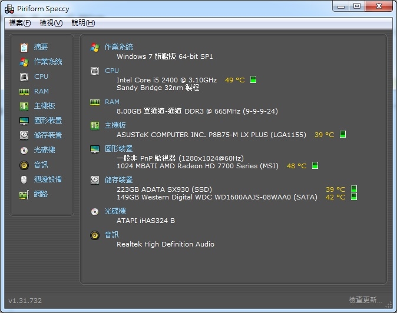This screenshot has height=313, width=397.
Task: Open the 儲存裝置 heading link in summary
Action: (119, 180)
